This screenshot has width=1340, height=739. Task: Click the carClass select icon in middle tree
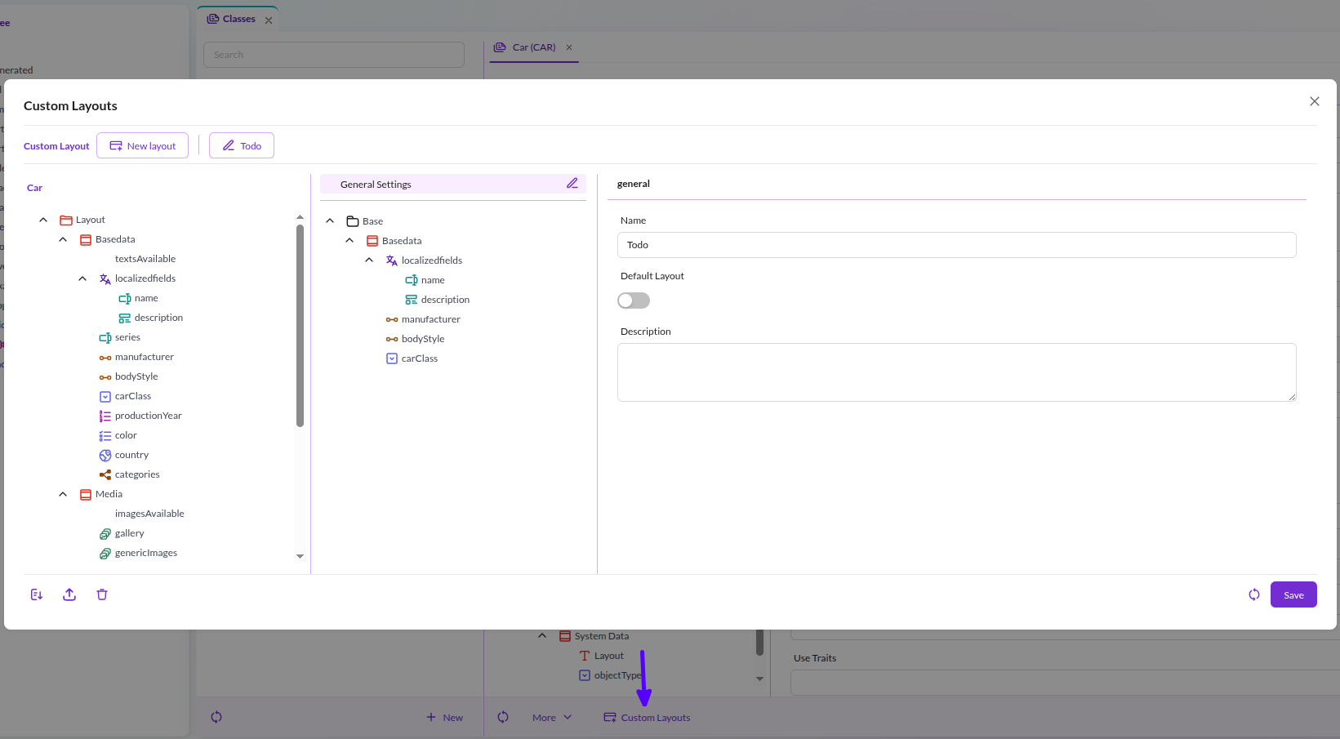pyautogui.click(x=392, y=358)
